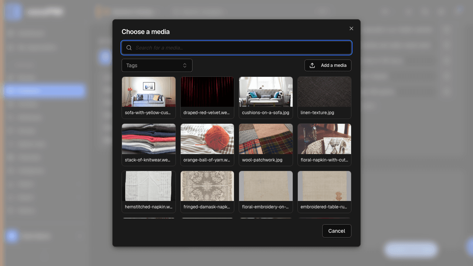
Task: Open the Tags dropdown
Action: click(x=157, y=65)
